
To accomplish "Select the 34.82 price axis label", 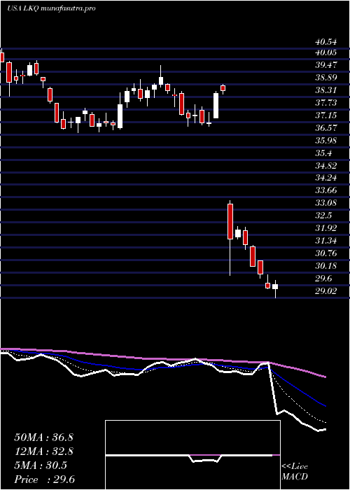I will click(326, 166).
